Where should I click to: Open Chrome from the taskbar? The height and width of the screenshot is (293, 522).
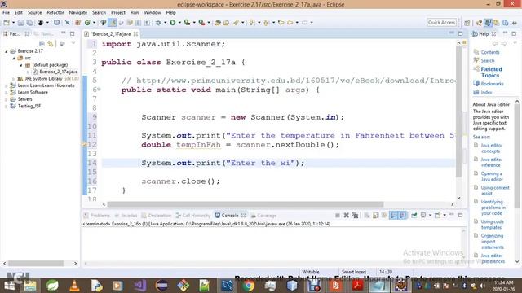[248, 286]
